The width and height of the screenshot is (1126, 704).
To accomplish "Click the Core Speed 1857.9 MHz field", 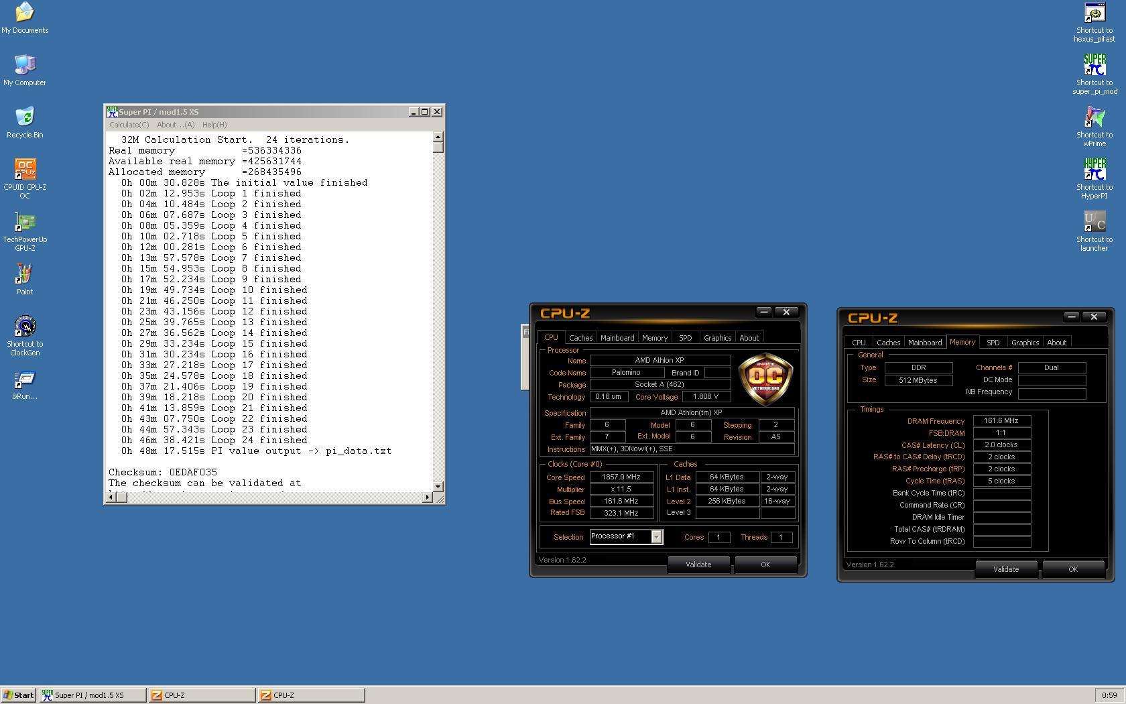I will tap(621, 477).
